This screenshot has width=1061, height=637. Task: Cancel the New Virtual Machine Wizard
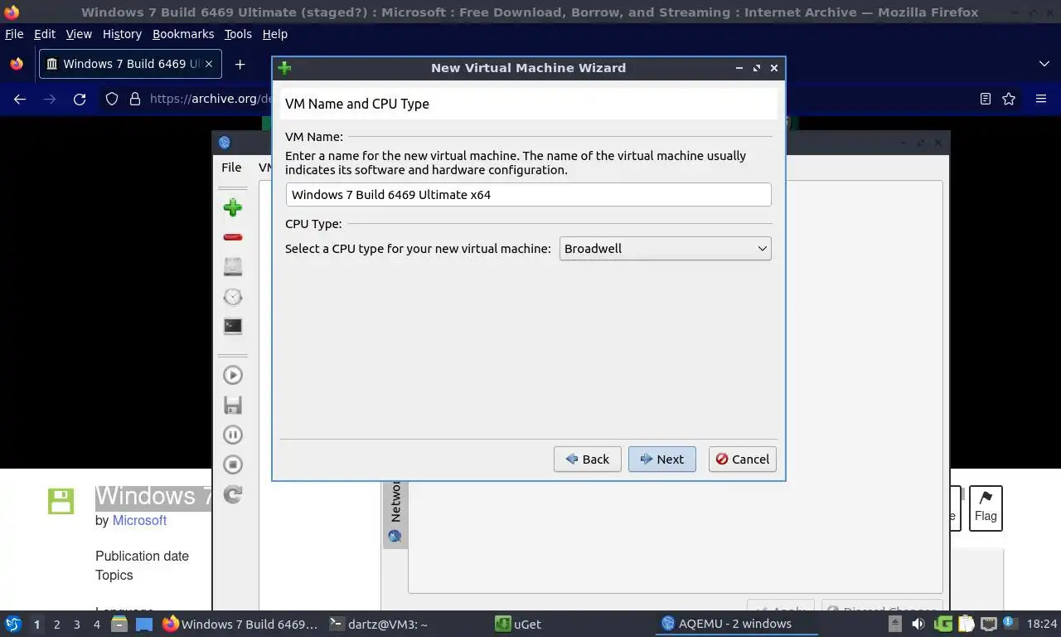point(742,459)
